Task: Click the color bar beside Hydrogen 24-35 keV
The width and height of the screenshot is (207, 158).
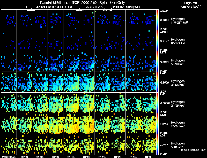Action: pyautogui.click(x=157, y=103)
